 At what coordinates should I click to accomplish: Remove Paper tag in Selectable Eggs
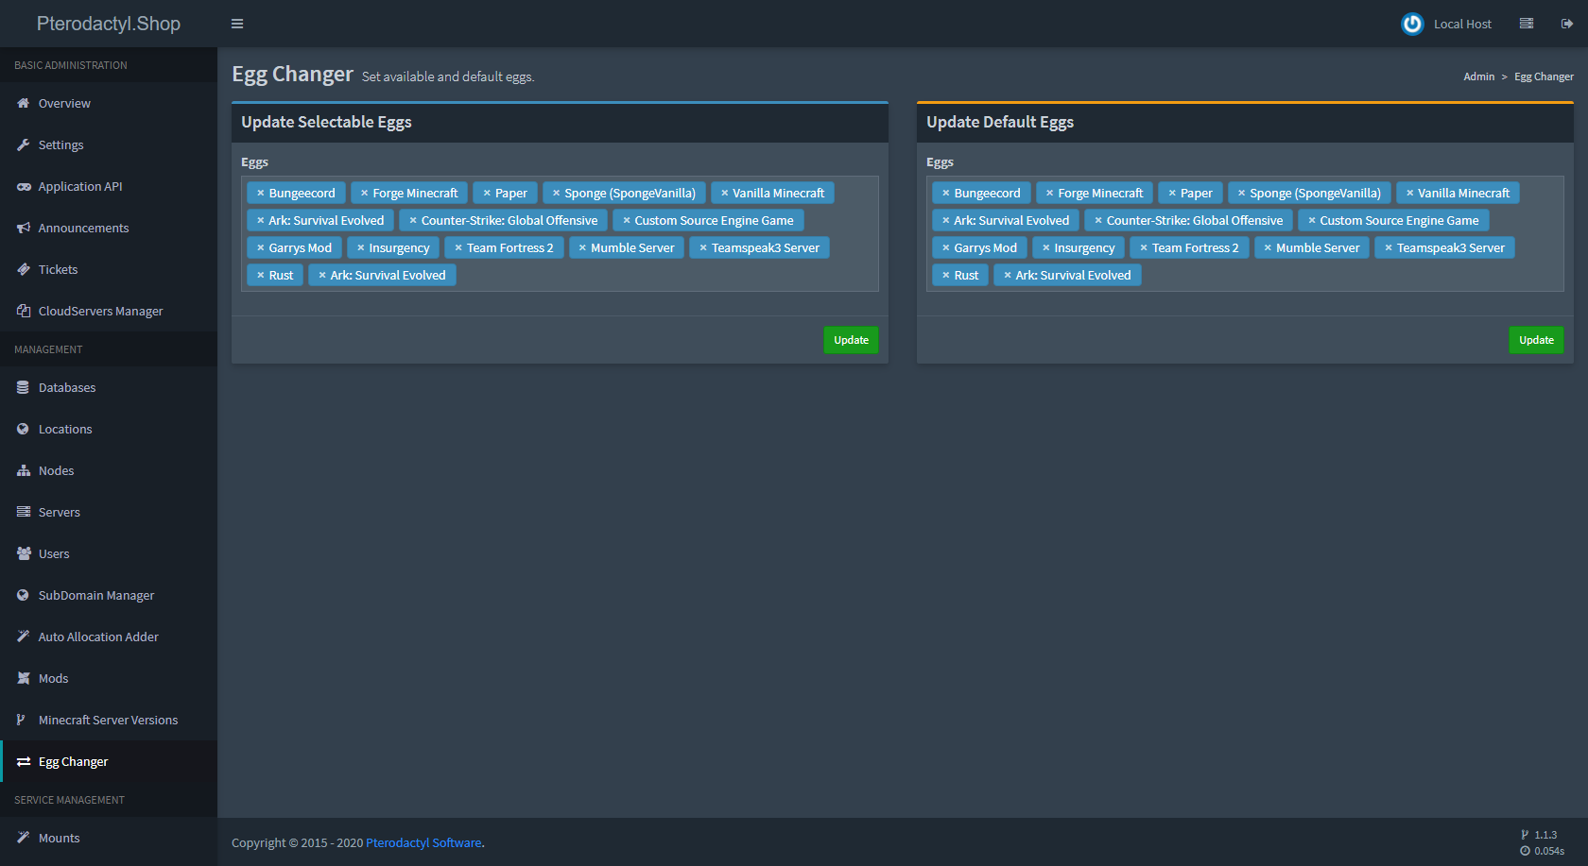click(487, 194)
